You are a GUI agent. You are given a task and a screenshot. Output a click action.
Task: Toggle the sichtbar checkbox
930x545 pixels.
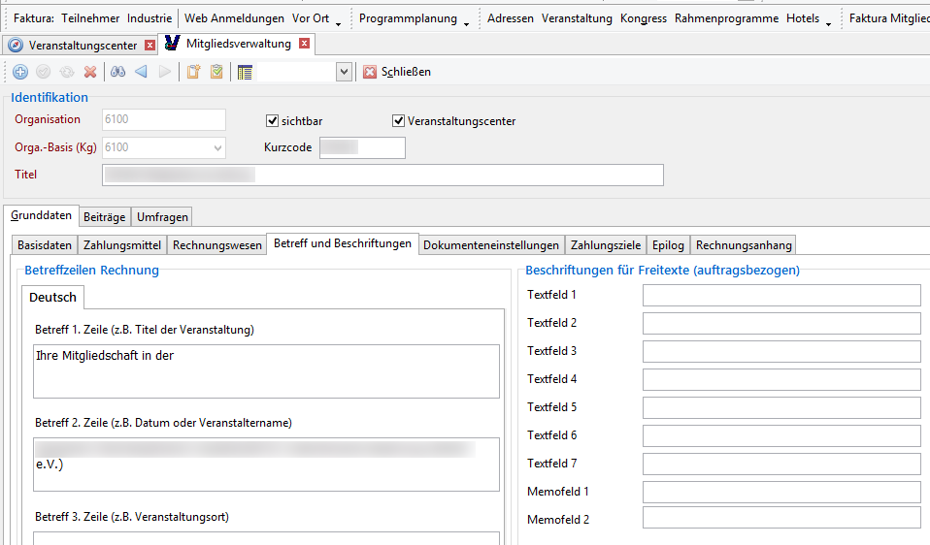(273, 121)
